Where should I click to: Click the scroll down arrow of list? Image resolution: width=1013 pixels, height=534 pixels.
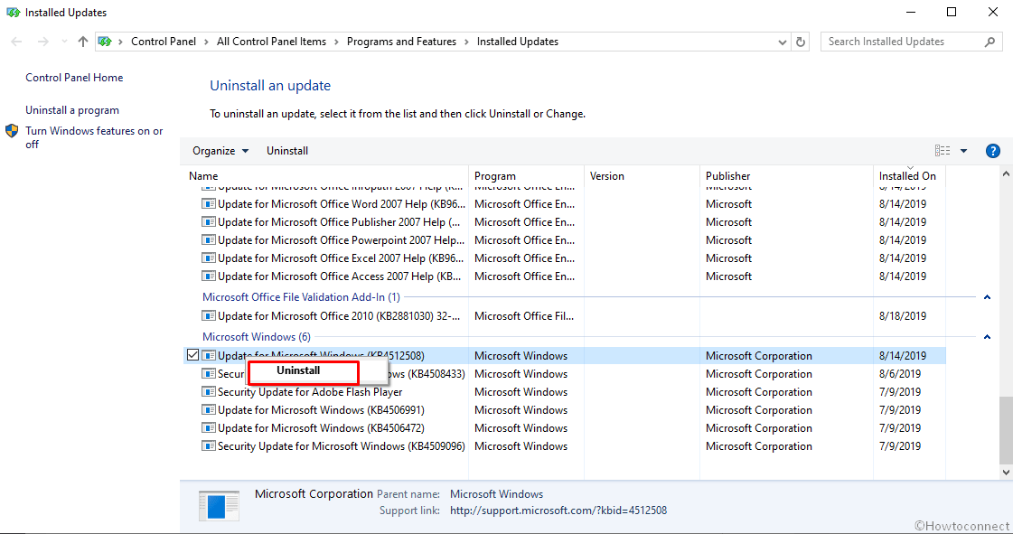1005,472
